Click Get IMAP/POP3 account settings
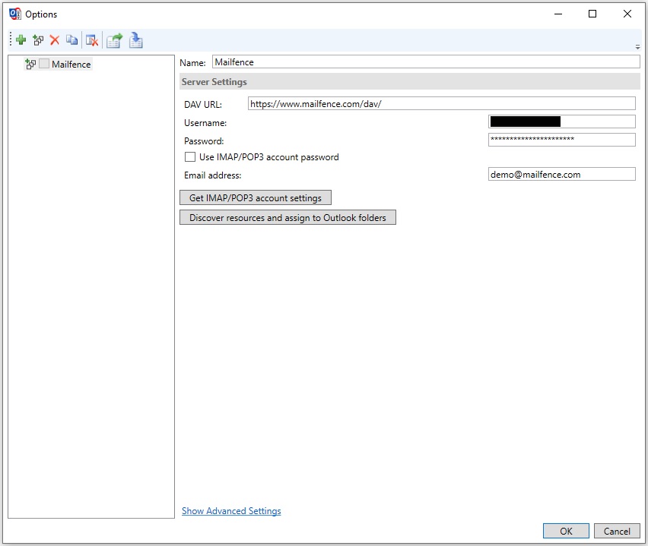The width and height of the screenshot is (648, 546). coord(256,197)
